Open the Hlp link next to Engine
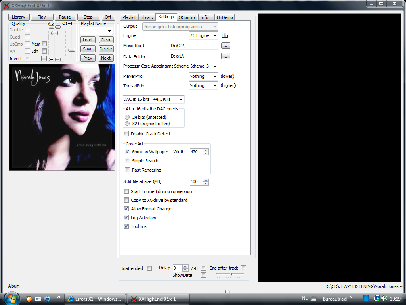The width and height of the screenshot is (406, 305). [x=224, y=35]
